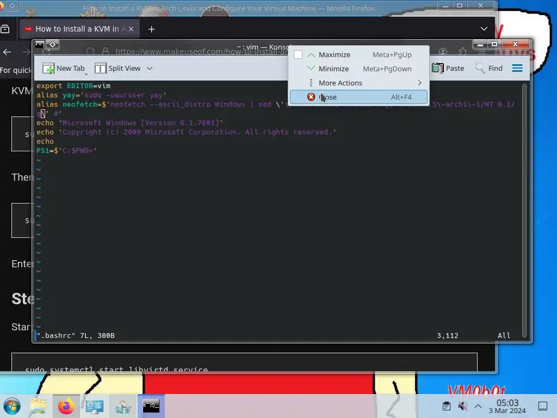557x418 pixels.
Task: Click the muted volume tray icon
Action: tap(462, 406)
